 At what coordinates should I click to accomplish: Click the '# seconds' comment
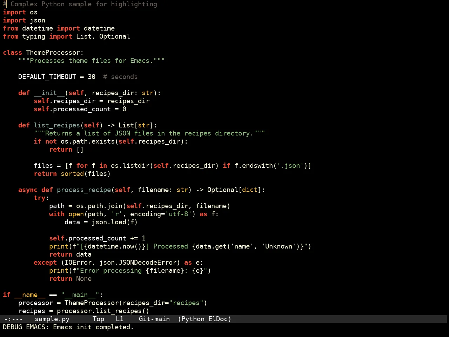tap(120, 77)
